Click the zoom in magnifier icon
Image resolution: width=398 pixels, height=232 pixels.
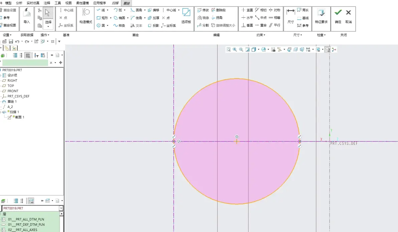pyautogui.click(x=235, y=50)
